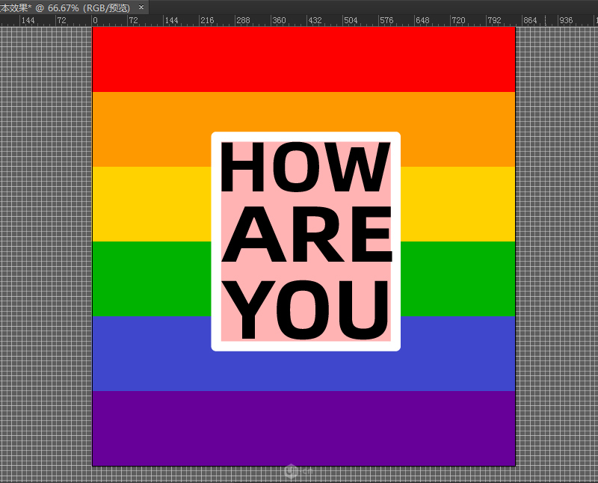Viewport: 598px width, 483px height.
Task: Click the red stripe on the artboard
Action: pos(303,59)
